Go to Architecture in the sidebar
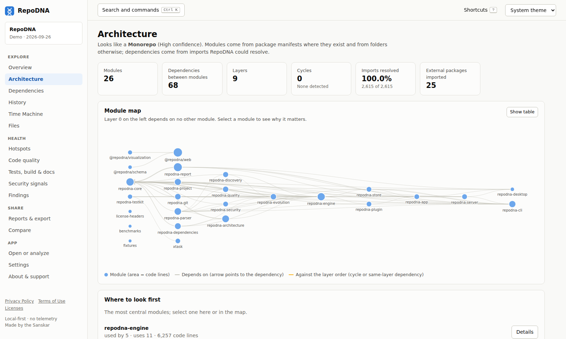 point(44,79)
